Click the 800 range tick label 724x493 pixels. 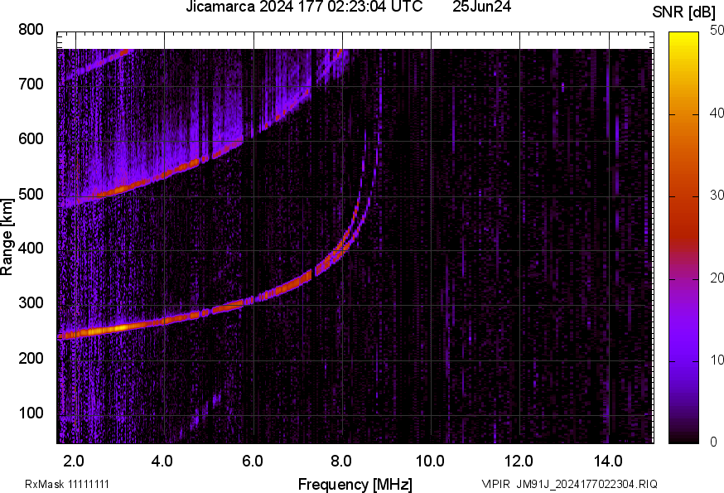[x=32, y=30]
